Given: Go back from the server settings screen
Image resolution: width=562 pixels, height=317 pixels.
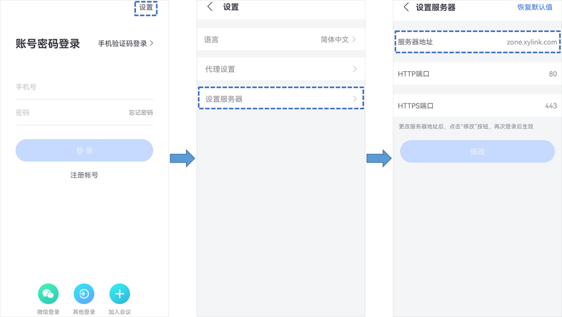Looking at the screenshot, I should (406, 7).
